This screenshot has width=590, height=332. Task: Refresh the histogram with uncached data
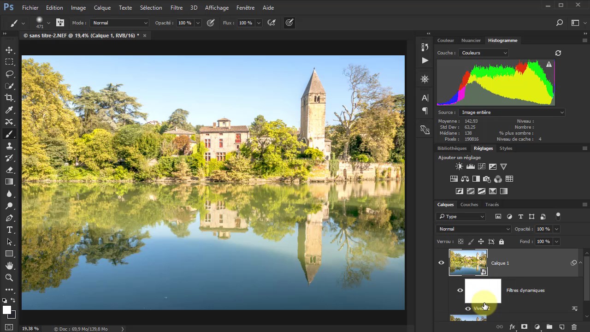tap(558, 53)
